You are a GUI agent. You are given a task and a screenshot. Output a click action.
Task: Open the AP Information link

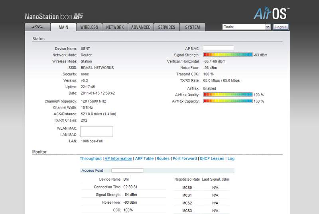118,158
